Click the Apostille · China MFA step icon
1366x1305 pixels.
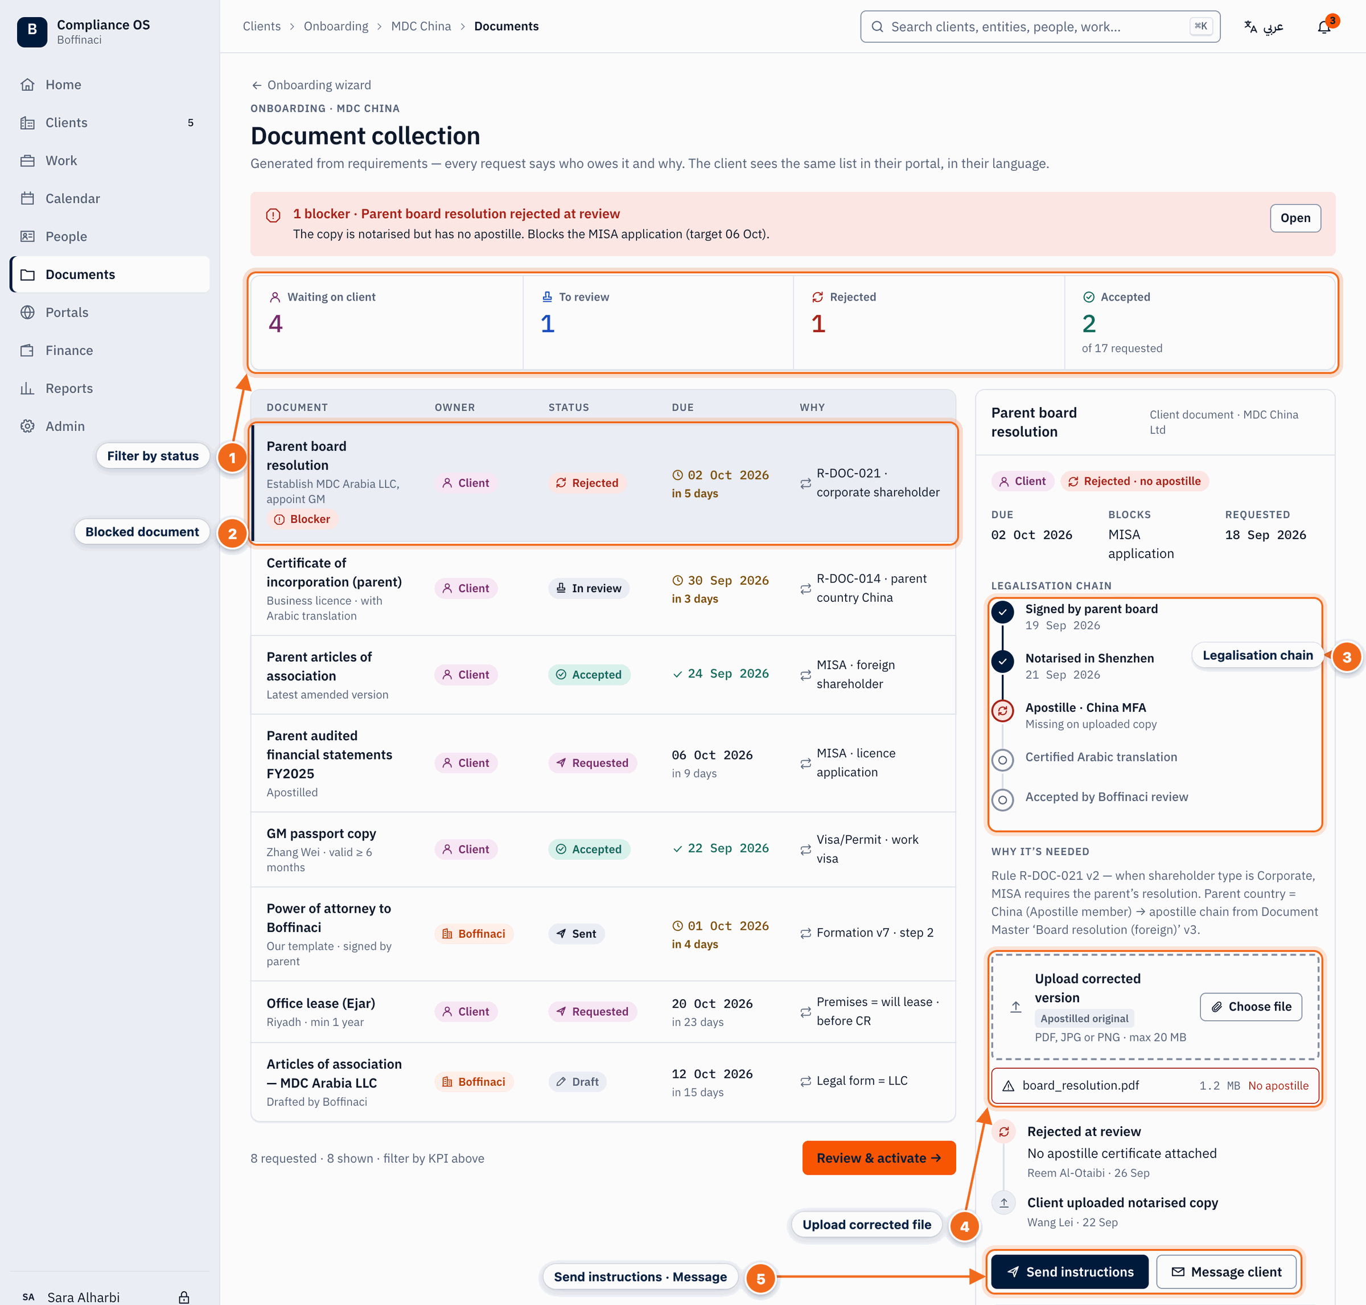pyautogui.click(x=1002, y=711)
